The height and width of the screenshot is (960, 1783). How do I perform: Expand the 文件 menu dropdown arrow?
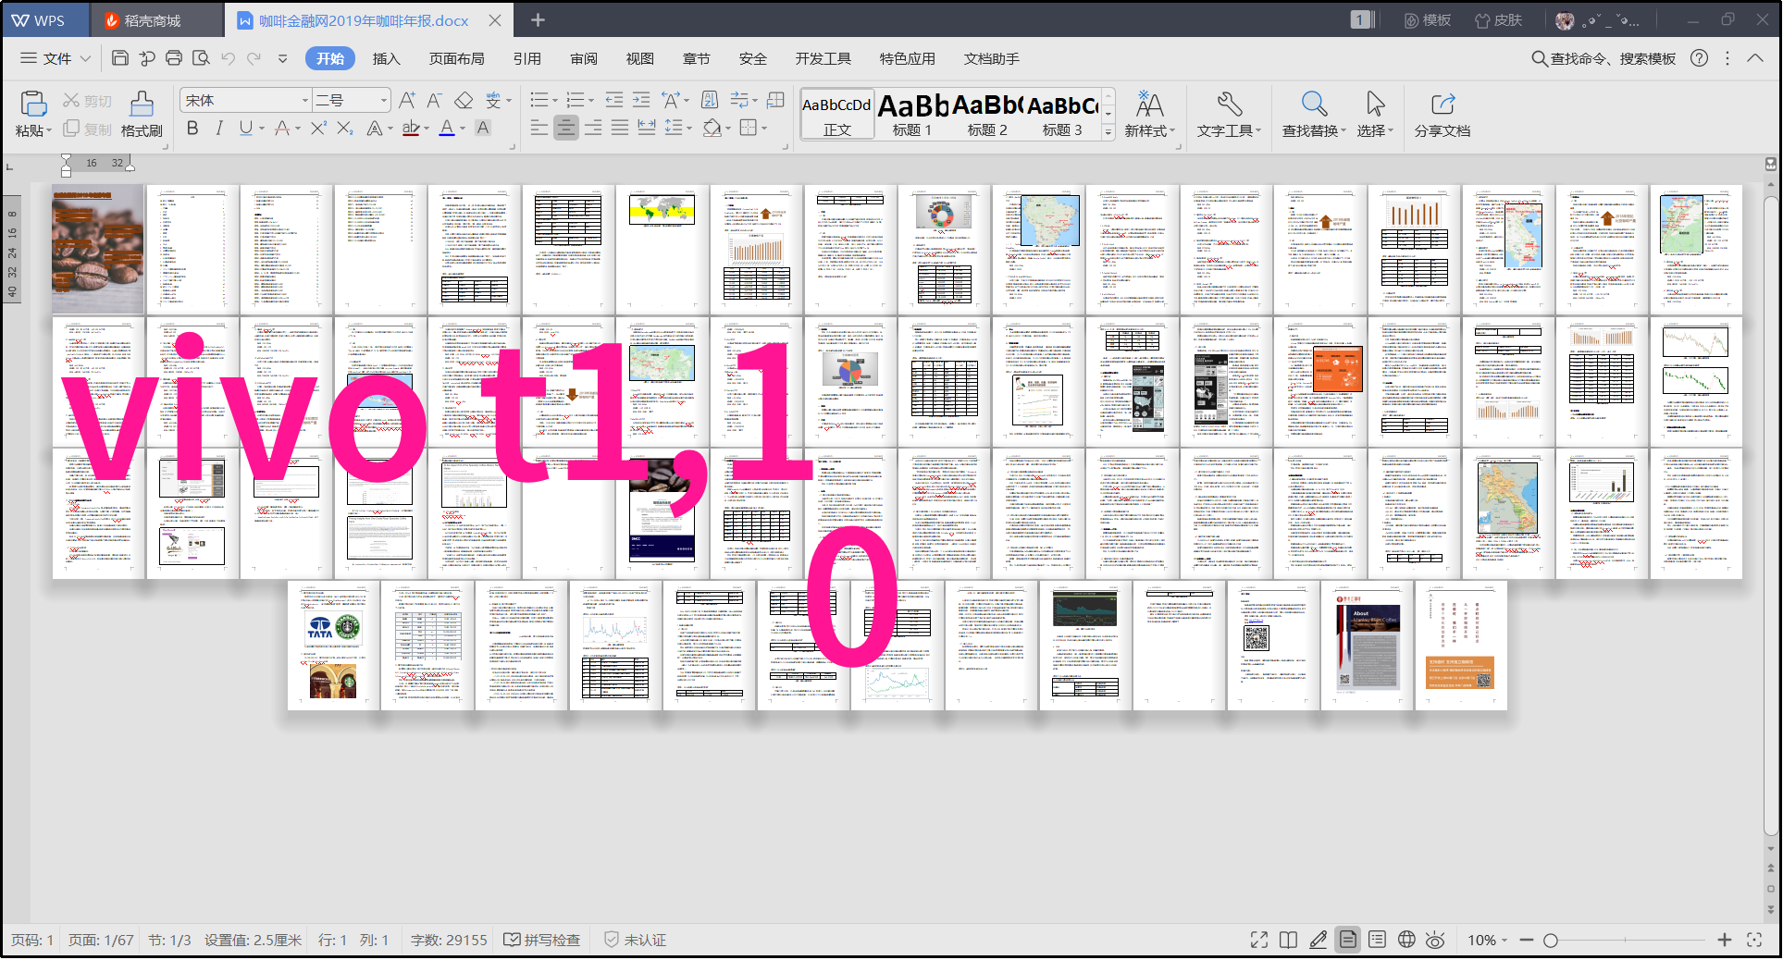coord(85,58)
